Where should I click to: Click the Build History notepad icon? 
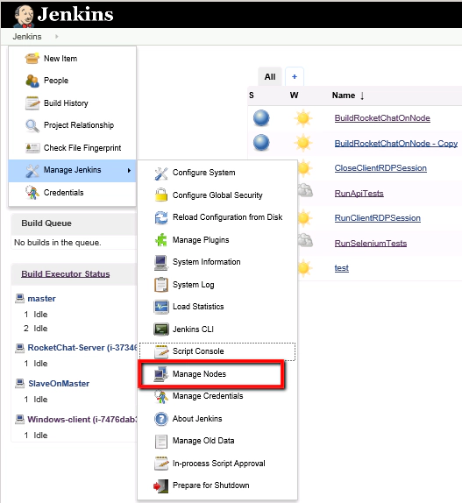click(32, 103)
